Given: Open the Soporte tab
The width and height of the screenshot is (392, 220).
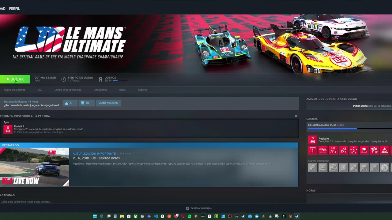Looking at the screenshot, I should click(142, 90).
